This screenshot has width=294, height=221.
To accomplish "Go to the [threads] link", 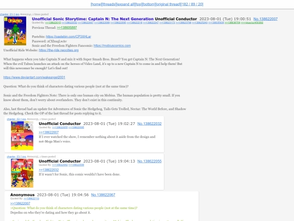I will (109, 4).
